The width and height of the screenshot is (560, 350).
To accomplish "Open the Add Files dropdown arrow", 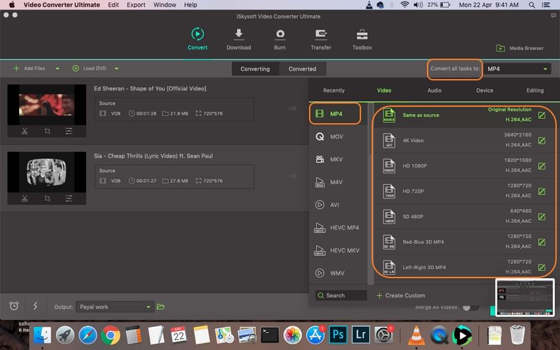I will tap(57, 69).
